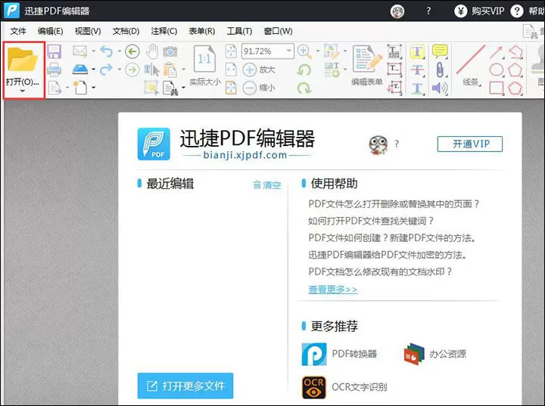Select the paperclip file attachment tool
Image resolution: width=545 pixels, height=406 pixels.
coord(440,70)
